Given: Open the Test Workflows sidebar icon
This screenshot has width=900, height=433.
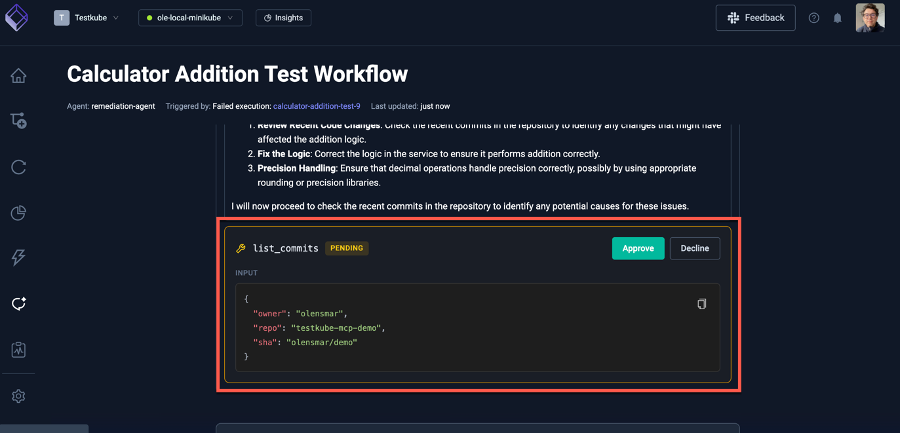Looking at the screenshot, I should tap(18, 121).
